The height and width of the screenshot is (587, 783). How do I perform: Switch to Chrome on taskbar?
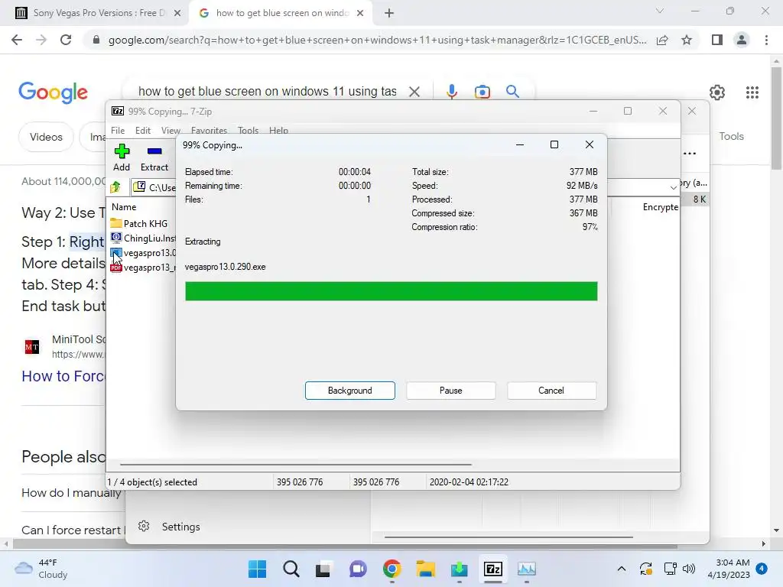click(x=391, y=569)
